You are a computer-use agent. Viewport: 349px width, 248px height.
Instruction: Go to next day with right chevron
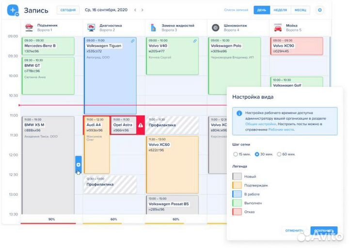pos(142,10)
